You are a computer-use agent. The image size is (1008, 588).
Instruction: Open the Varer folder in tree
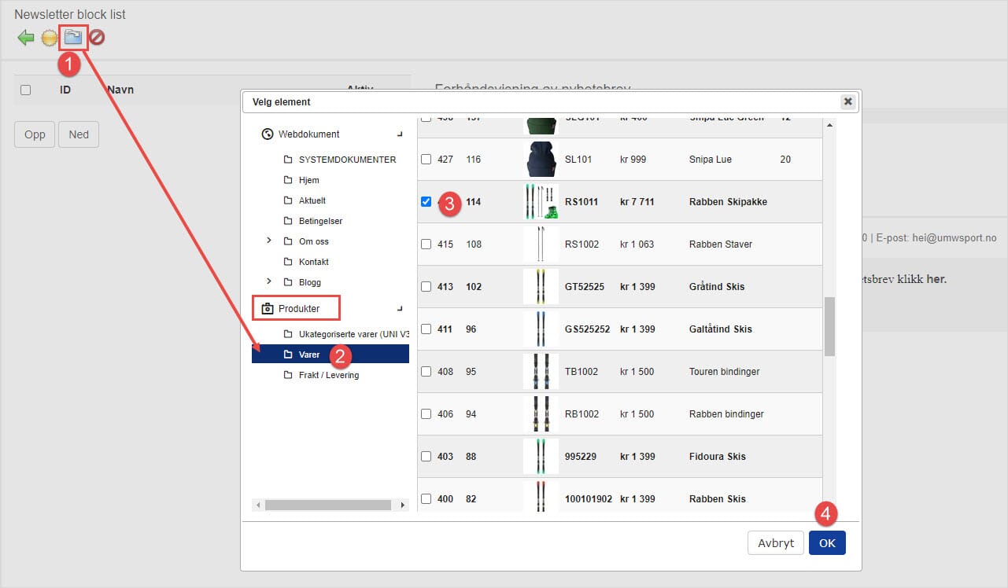309,355
